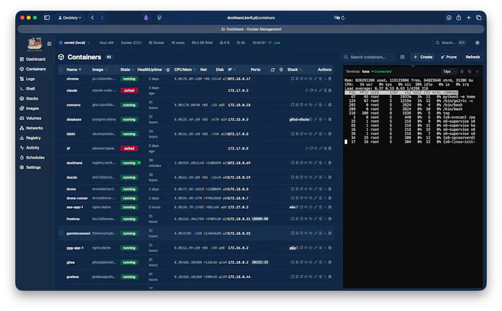
Task: Collapse the Dockhand sidebar
Action: (x=50, y=43)
